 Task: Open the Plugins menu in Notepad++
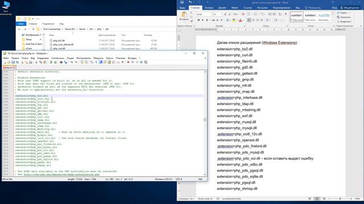click(x=121, y=58)
